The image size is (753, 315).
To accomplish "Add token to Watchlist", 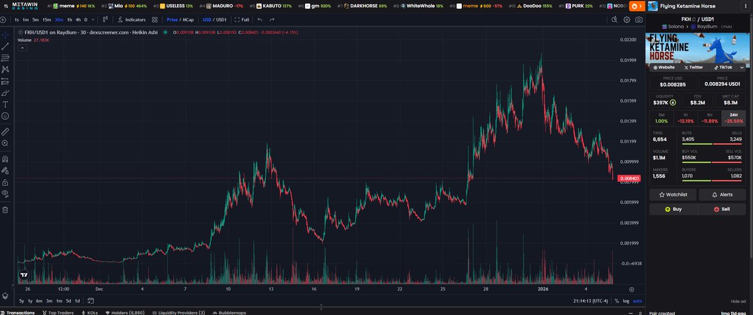I will coord(673,195).
